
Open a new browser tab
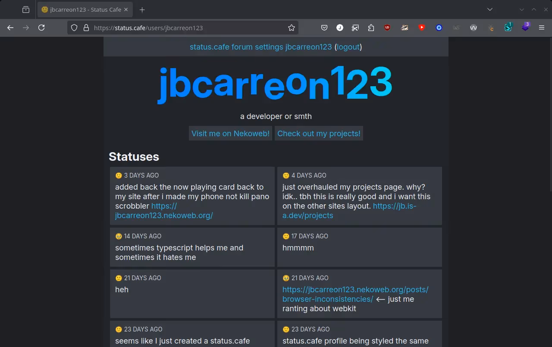[142, 9]
